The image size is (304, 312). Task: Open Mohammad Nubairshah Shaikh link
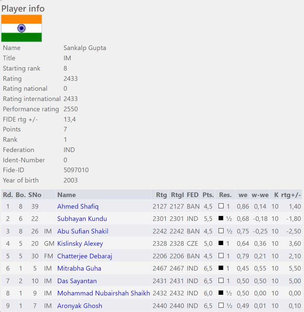tap(103, 293)
